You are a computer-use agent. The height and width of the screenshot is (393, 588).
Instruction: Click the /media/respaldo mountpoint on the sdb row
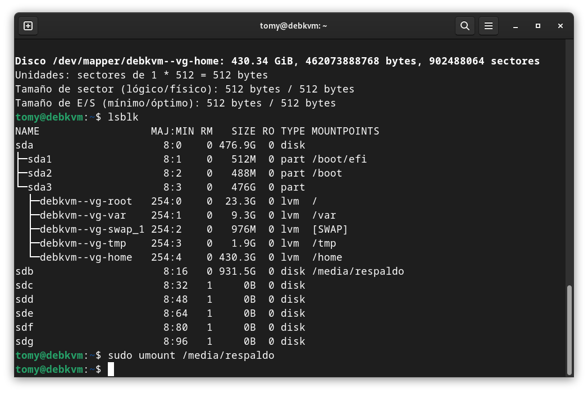coord(358,271)
